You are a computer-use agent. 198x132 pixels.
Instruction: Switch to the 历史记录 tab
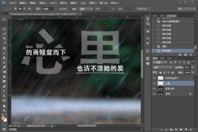click(171, 16)
